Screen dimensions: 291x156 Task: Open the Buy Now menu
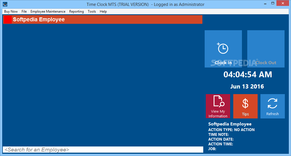(11, 11)
